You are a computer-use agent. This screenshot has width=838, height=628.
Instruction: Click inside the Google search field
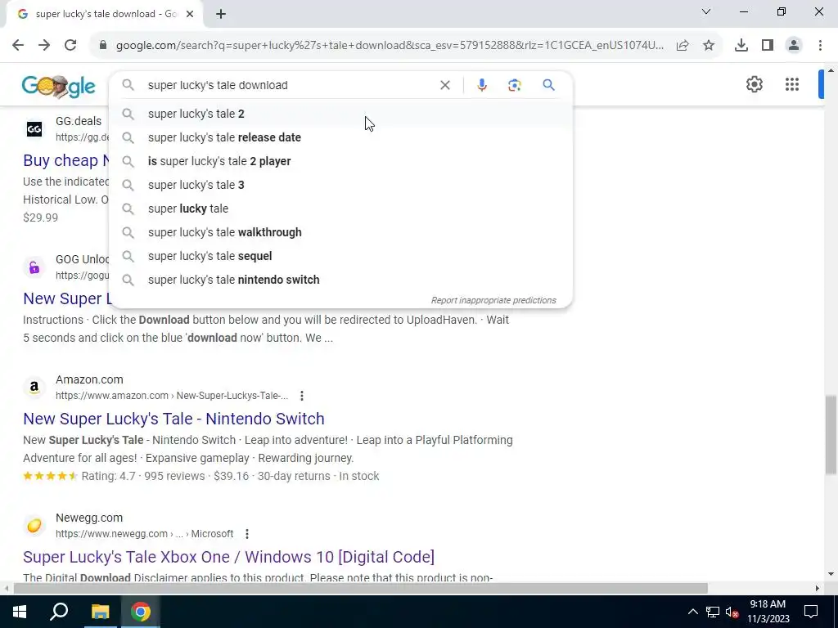pos(289,85)
